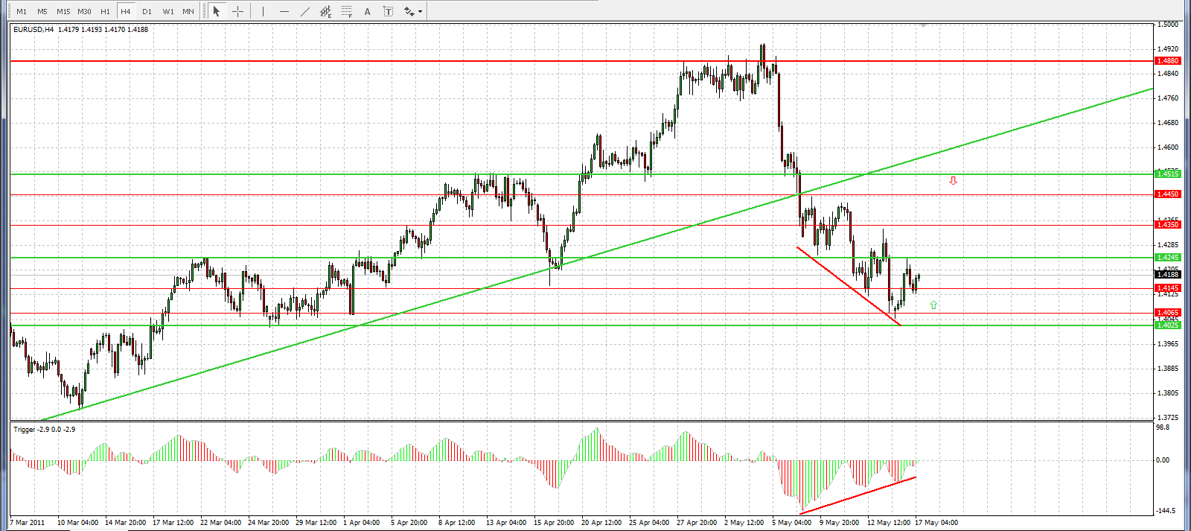Pick the text tool marked A
The image size is (1191, 531).
[x=368, y=11]
